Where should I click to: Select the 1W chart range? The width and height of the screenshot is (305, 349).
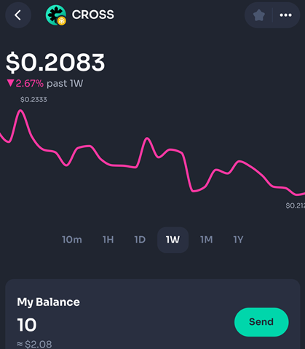point(173,240)
